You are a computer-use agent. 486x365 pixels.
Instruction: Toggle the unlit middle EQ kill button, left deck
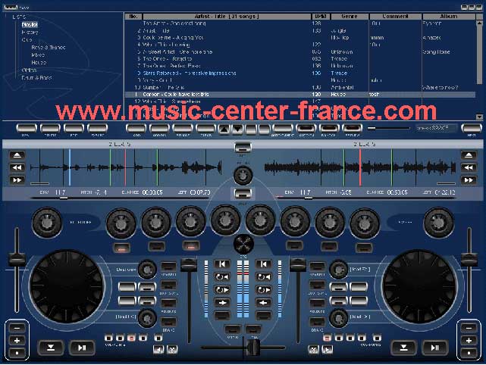coord(156,246)
